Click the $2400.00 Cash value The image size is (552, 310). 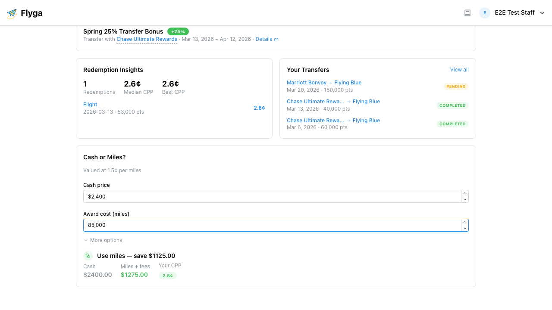click(x=97, y=275)
